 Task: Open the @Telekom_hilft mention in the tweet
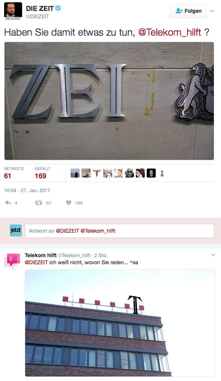click(x=170, y=32)
